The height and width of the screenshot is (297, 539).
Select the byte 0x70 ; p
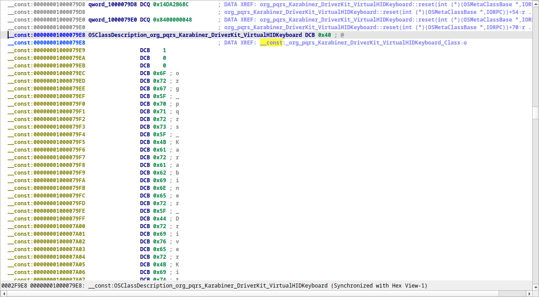pos(160,104)
